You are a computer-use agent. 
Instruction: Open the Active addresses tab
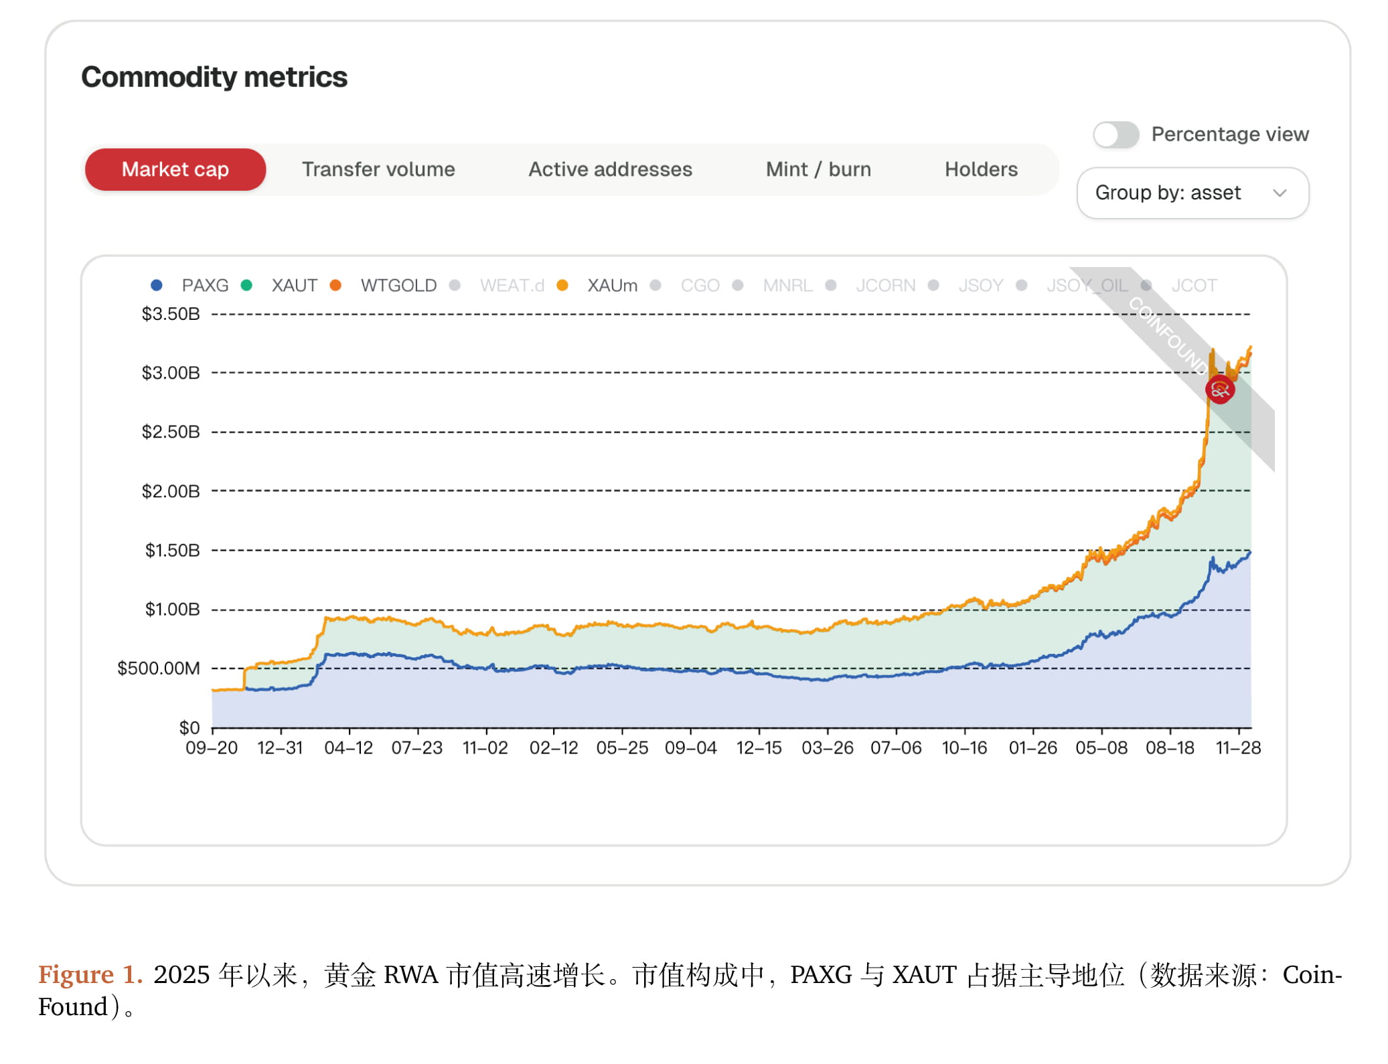[x=610, y=169]
